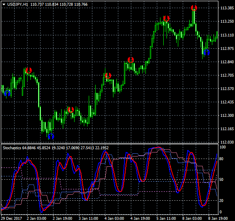Click the red marker near 112.860 price
Image resolution: width=235 pixels, height=221 pixels.
pos(131,60)
